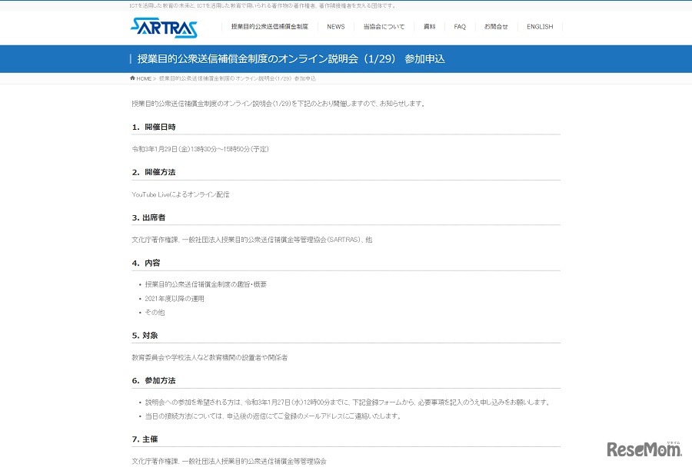The image size is (692, 467).
Task: Switch the site to ENGLISH
Action: (540, 27)
